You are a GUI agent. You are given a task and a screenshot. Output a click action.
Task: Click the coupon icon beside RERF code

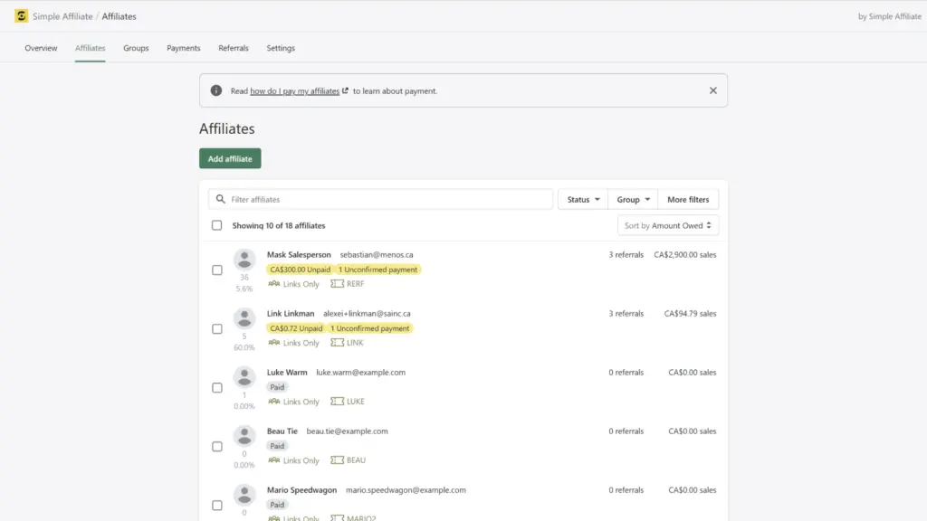pos(337,284)
